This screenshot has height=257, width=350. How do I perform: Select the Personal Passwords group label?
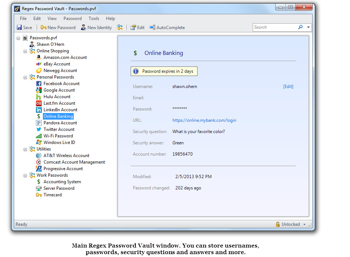(x=55, y=77)
